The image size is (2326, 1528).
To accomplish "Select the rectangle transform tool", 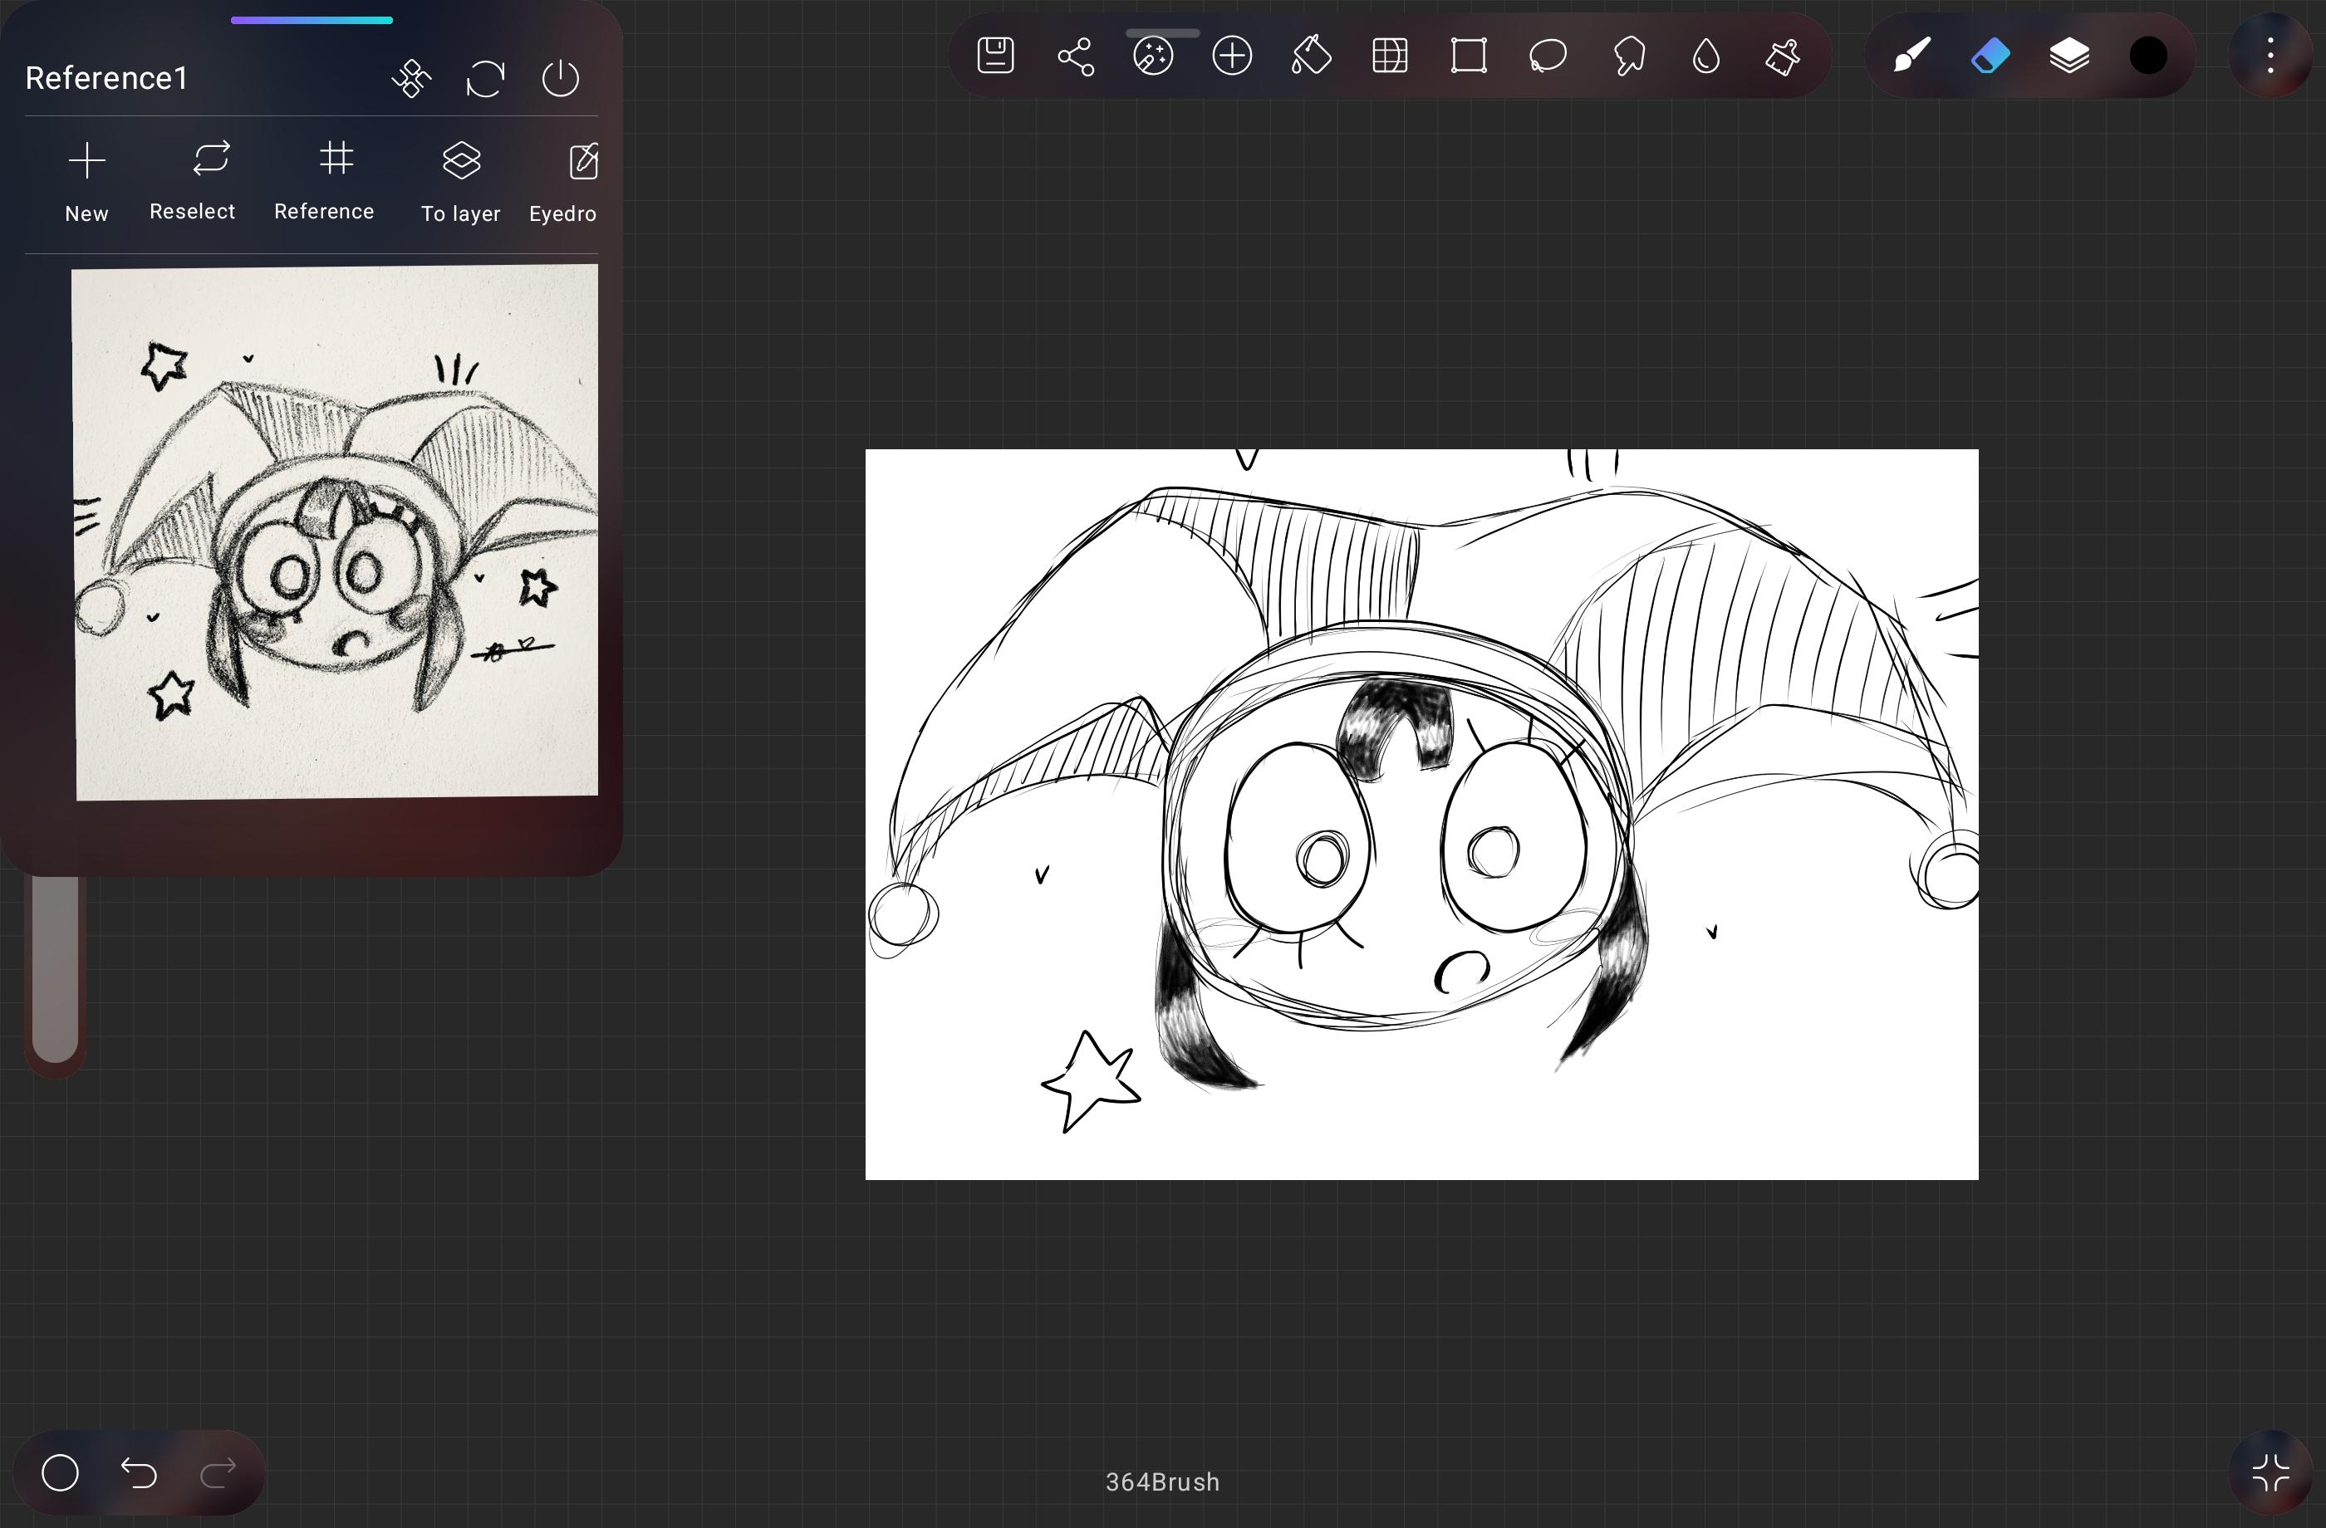I will [x=1469, y=56].
